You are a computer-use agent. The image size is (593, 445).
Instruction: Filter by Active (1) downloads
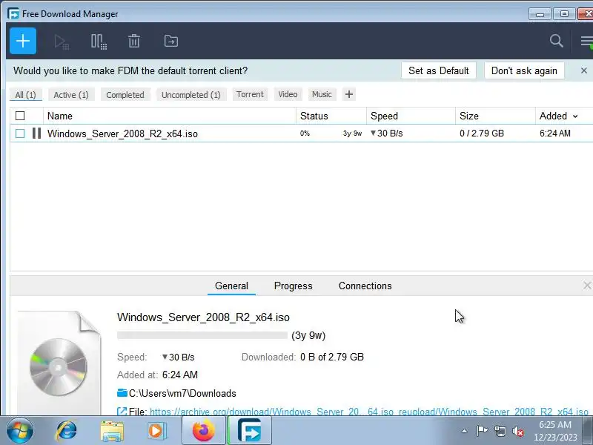71,95
